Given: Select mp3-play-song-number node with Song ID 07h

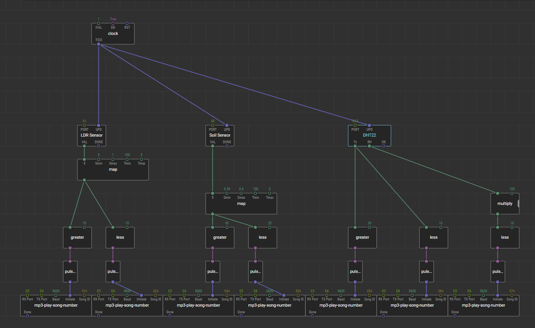Looking at the screenshot, I should pyautogui.click(x=483, y=305).
